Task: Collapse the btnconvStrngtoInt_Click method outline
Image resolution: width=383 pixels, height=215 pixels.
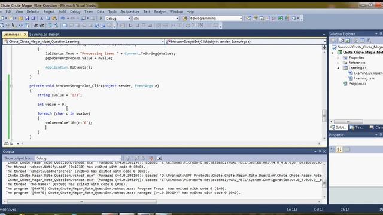Action: [x=11, y=86]
